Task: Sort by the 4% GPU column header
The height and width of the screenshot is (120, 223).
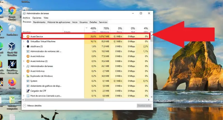Action: [142, 30]
